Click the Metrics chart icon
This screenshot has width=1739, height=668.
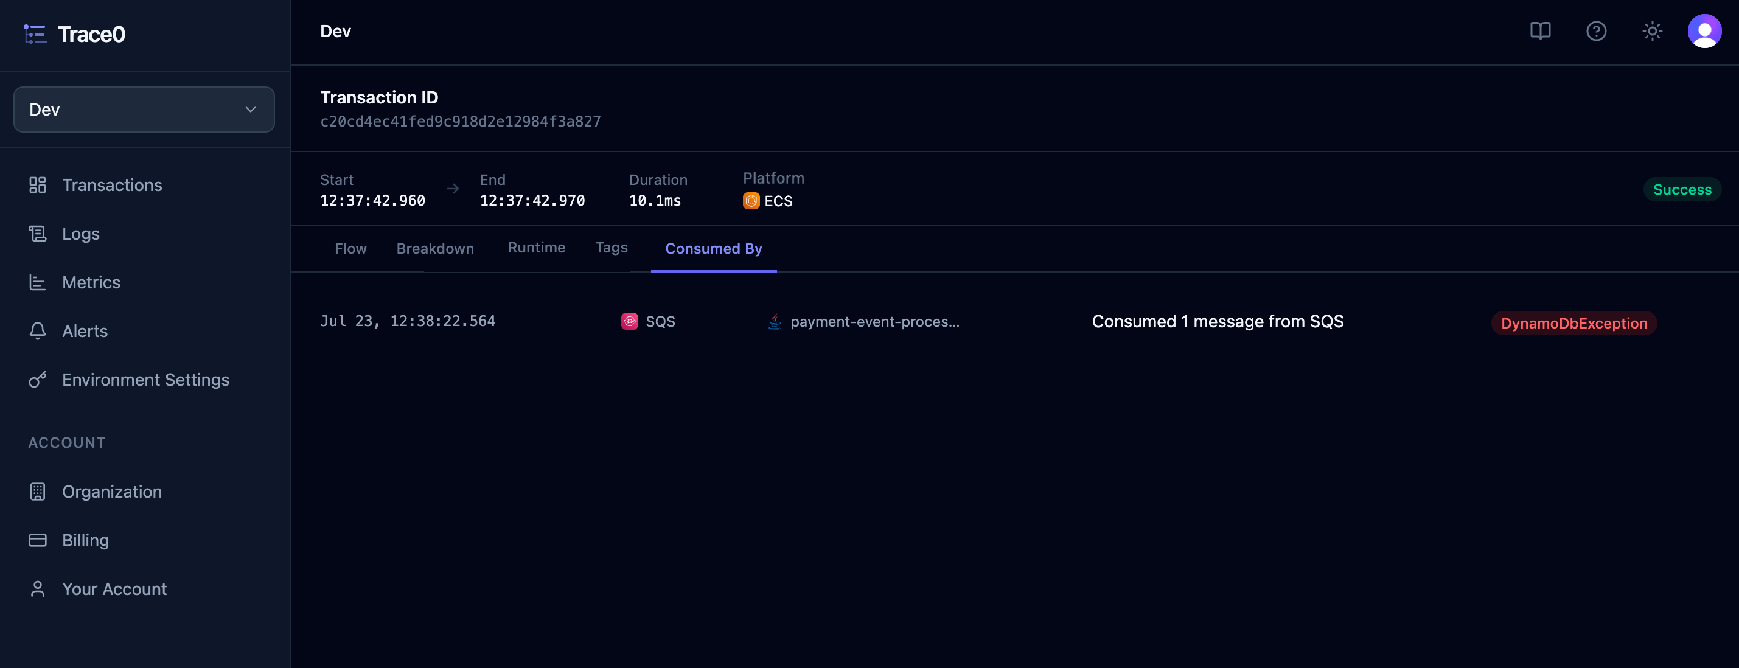[x=38, y=282]
